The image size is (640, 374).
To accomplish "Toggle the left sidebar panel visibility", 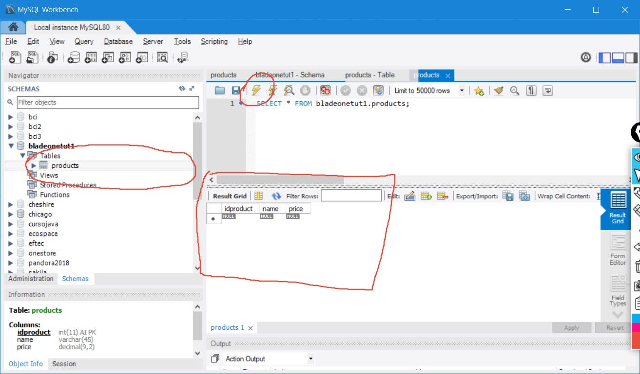I will coord(605,57).
